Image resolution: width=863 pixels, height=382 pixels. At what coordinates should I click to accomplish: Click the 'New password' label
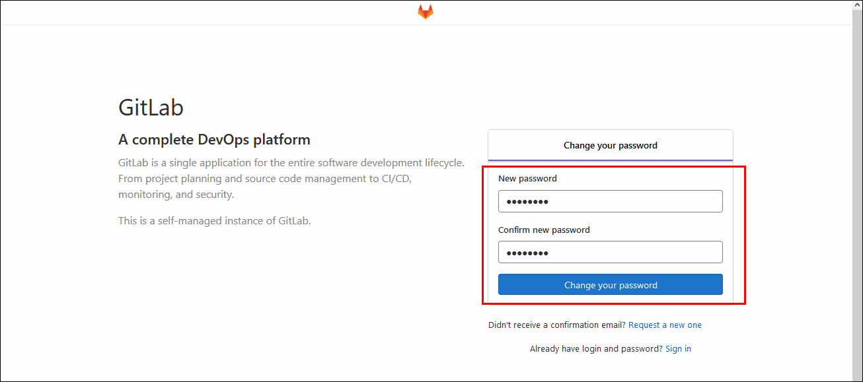(x=527, y=179)
